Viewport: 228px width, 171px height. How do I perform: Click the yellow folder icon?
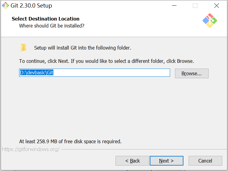tap(23, 47)
